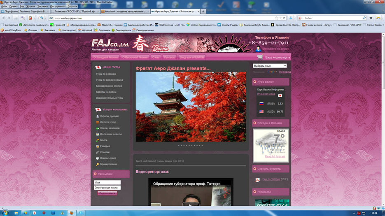The height and width of the screenshot is (216, 385).
Task: Open the О Западной Японии nav item
Action: [x=105, y=58]
